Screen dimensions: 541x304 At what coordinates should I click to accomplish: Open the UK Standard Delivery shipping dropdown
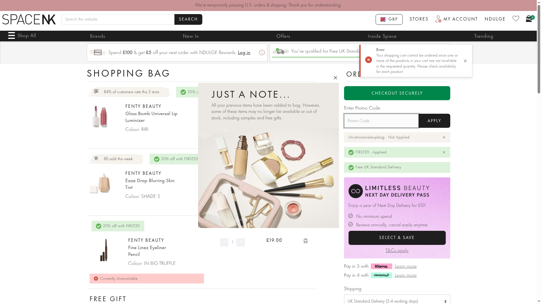tap(397, 301)
